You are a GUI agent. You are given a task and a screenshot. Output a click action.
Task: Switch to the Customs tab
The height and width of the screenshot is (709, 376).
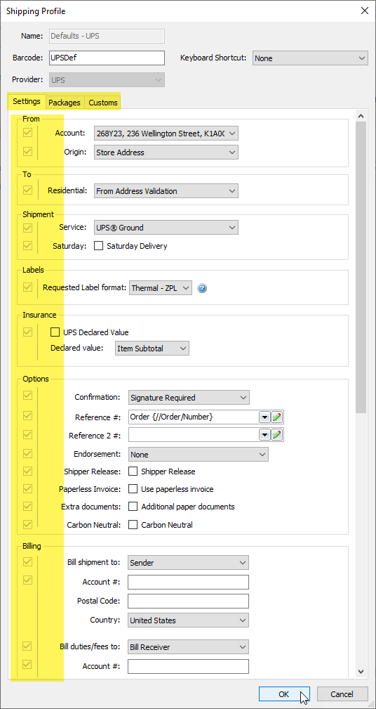pos(103,103)
